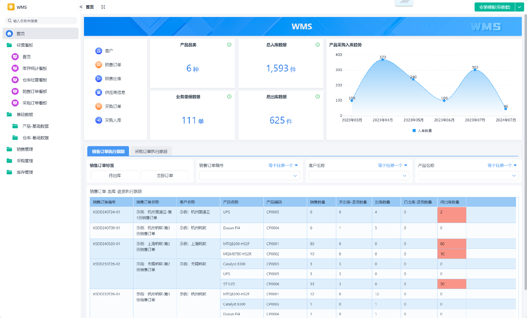Select 全部订单 order tag filter
The image size is (527, 318).
coord(165,175)
